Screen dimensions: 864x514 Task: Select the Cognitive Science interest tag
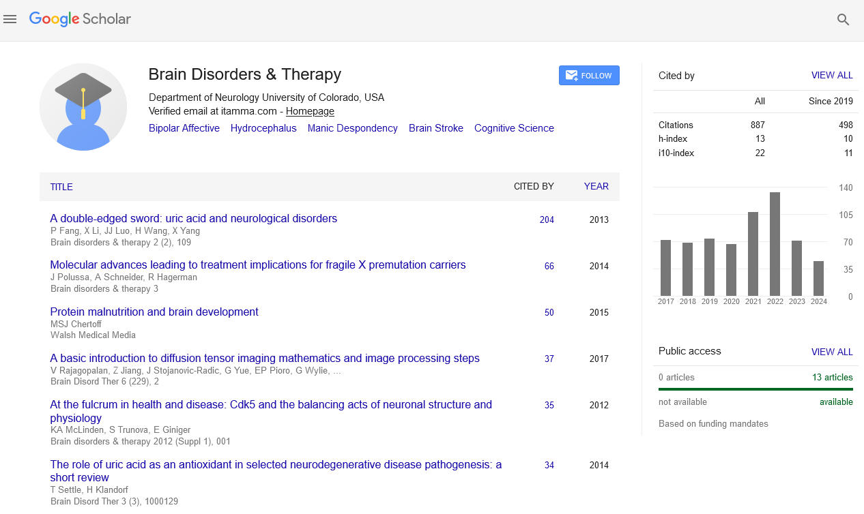(514, 128)
